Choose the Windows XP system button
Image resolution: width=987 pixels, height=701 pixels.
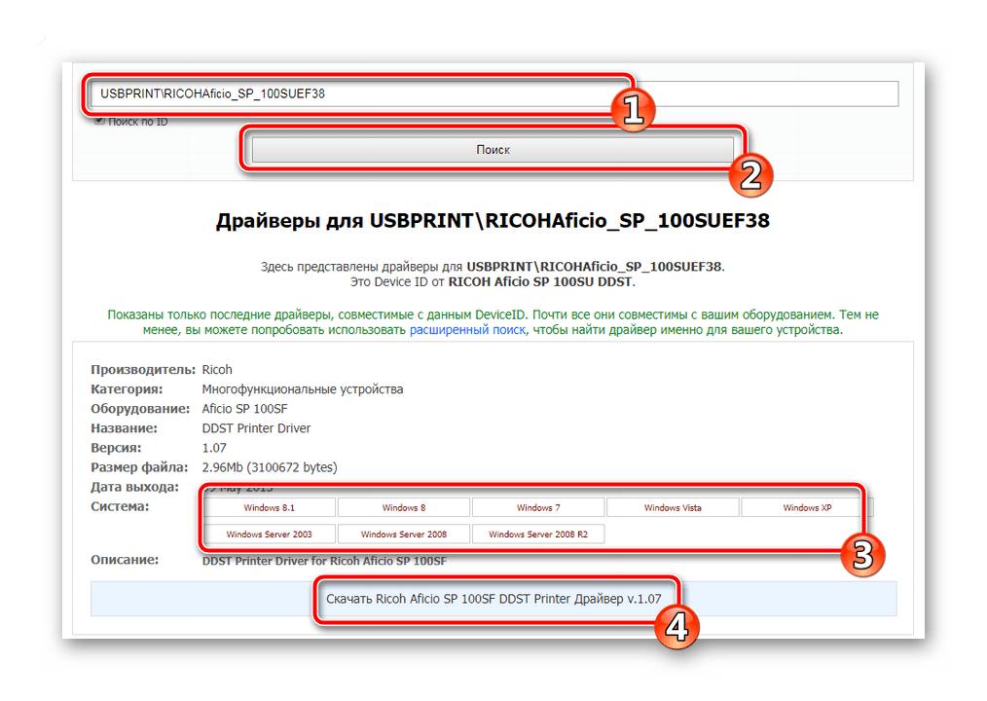(806, 507)
